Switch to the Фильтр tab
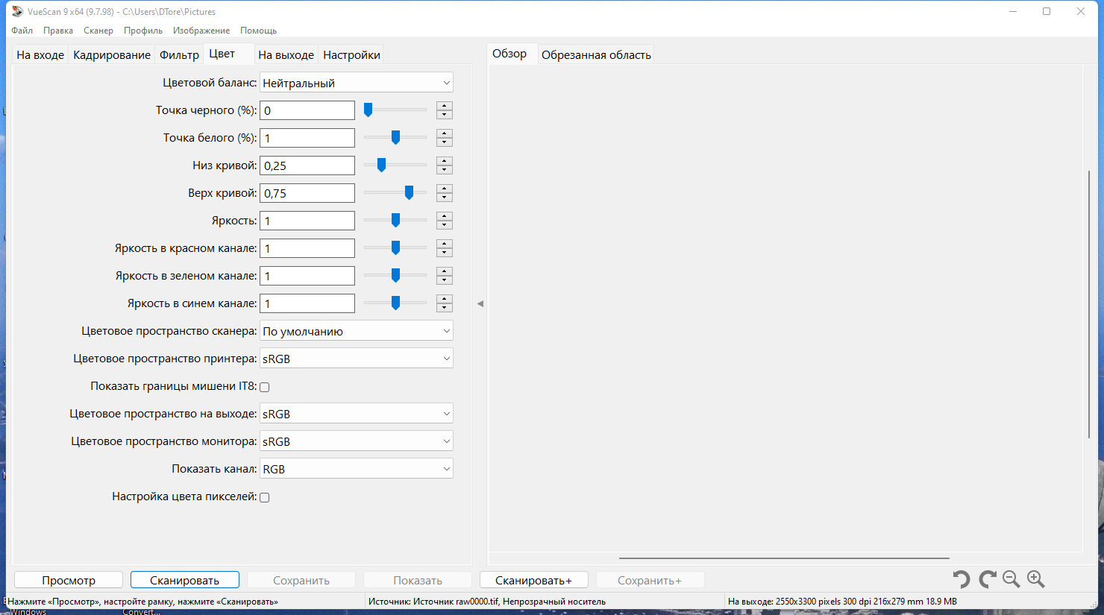The width and height of the screenshot is (1104, 615). pyautogui.click(x=180, y=55)
